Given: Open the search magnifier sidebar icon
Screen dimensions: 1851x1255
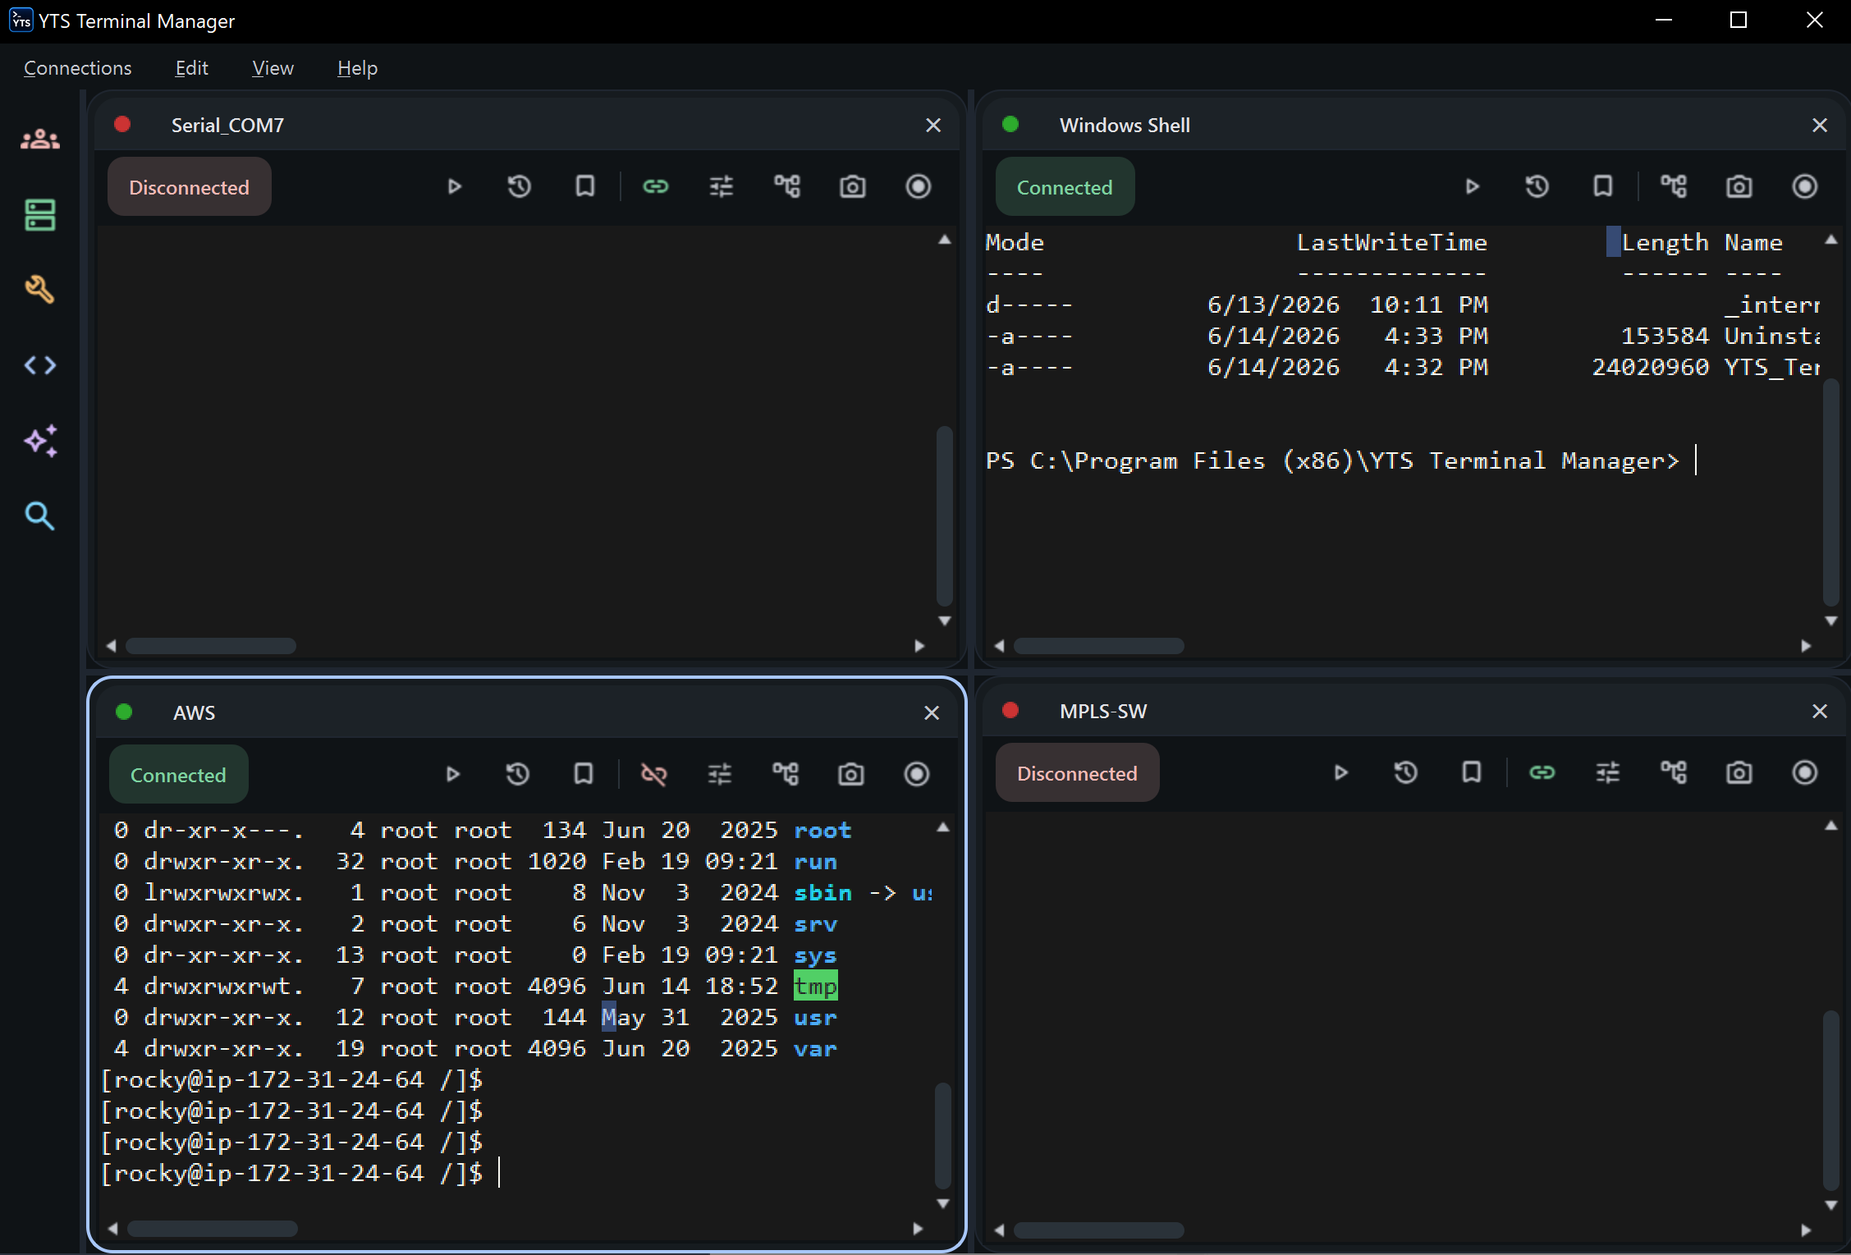Looking at the screenshot, I should 40,516.
